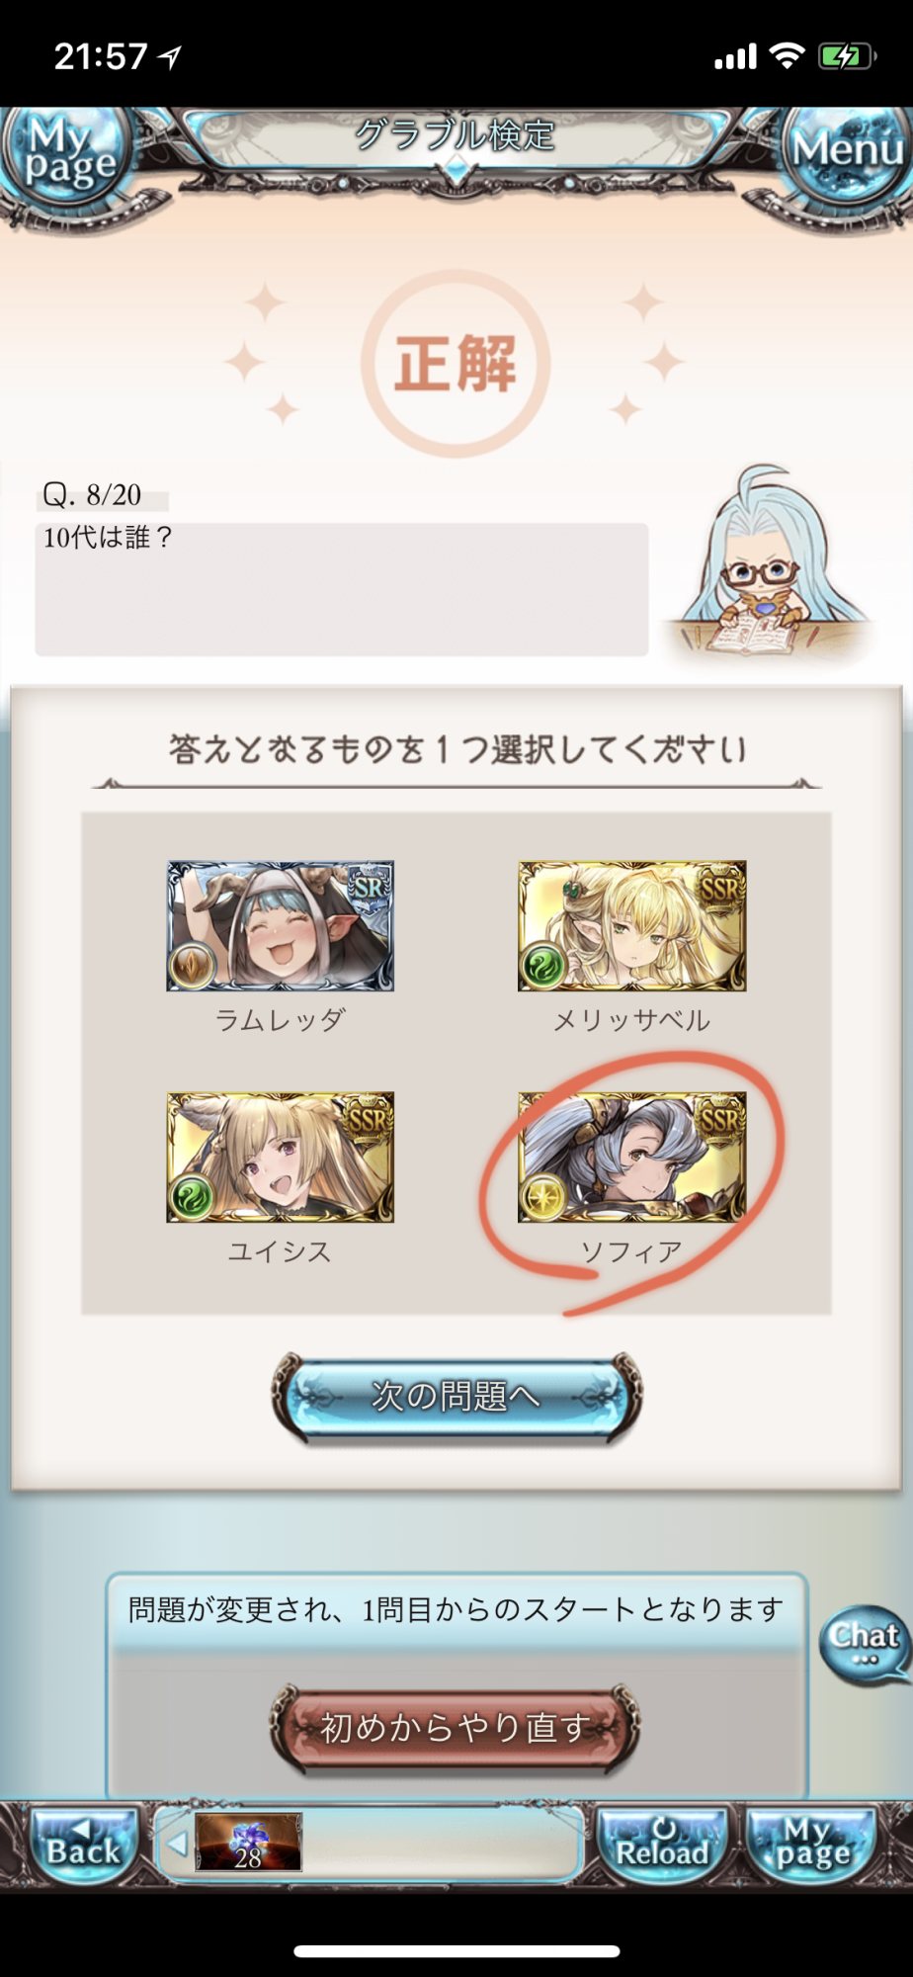
Task: Go to next question 次の問題へ
Action: click(x=456, y=1397)
